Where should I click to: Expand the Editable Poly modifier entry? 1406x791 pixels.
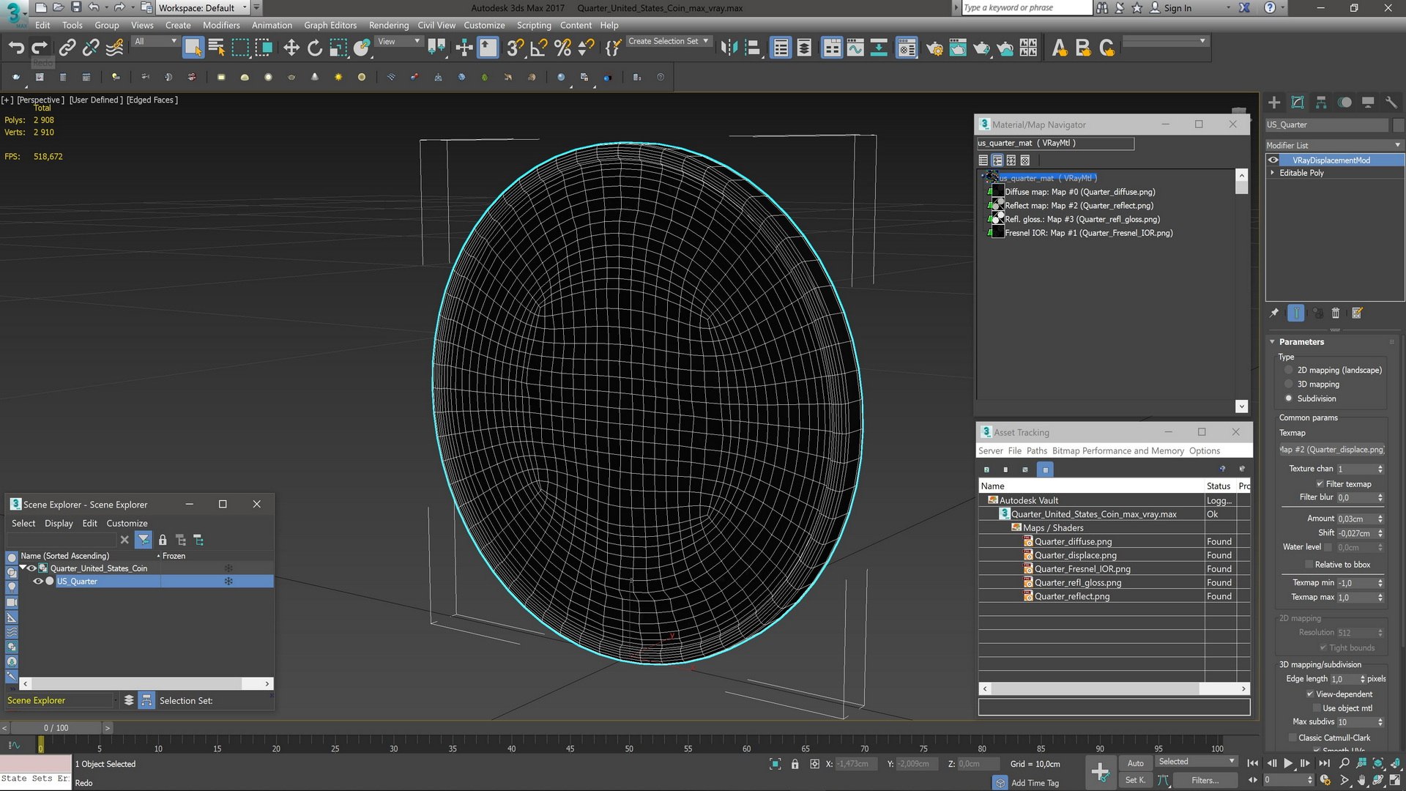coord(1272,173)
